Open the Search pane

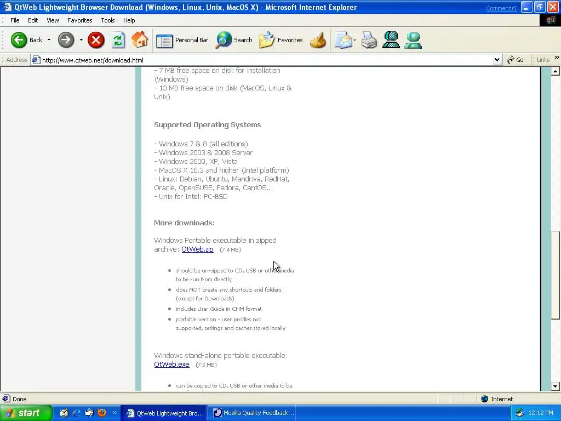point(233,40)
